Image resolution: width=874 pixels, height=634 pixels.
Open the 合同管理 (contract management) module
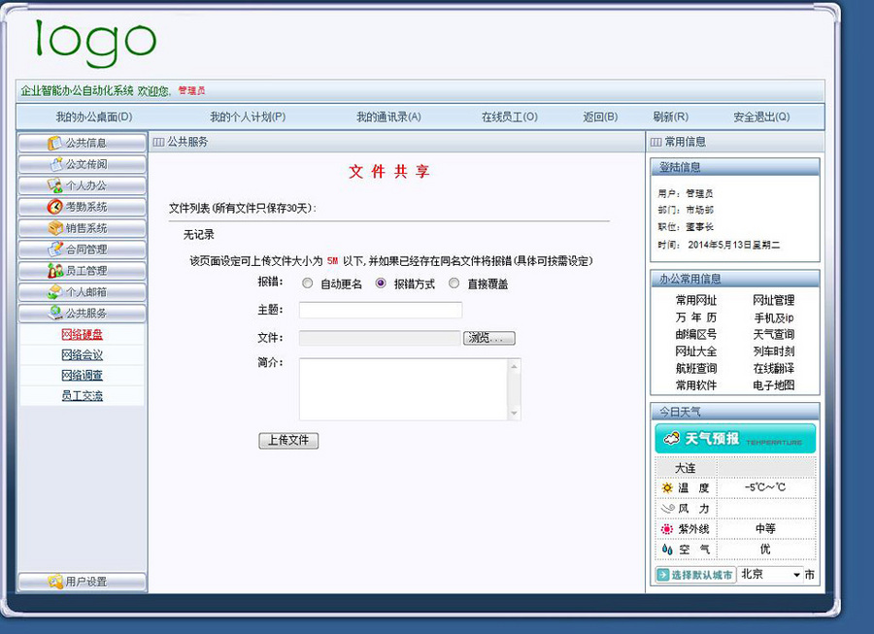(x=82, y=250)
